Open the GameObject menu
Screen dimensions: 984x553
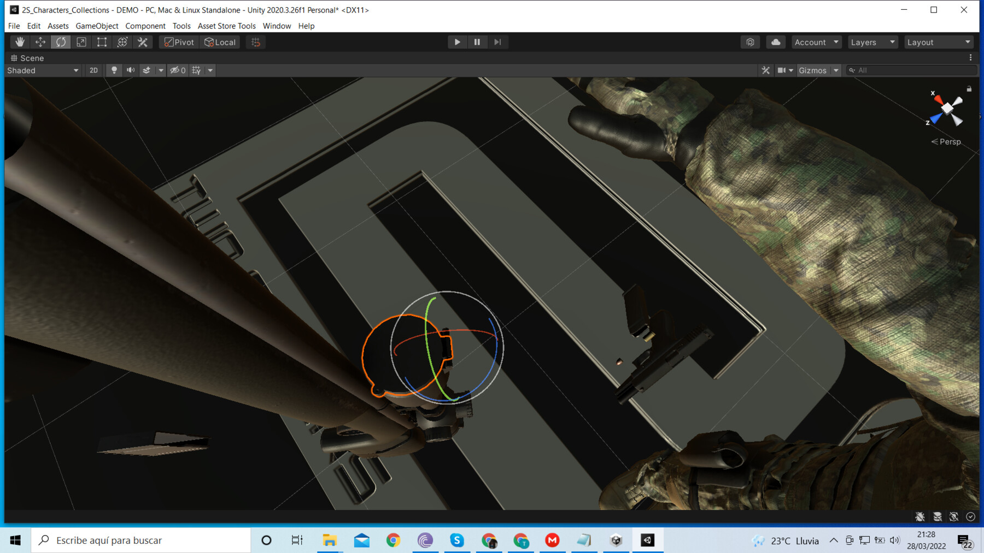(x=97, y=26)
